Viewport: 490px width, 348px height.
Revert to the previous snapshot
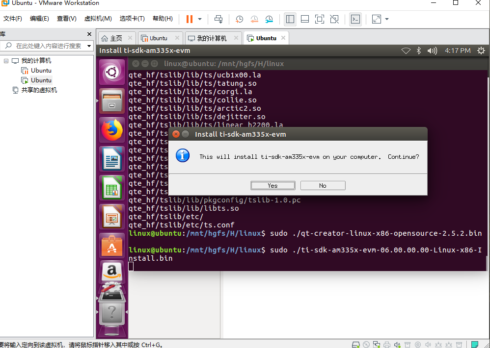pos(254,19)
